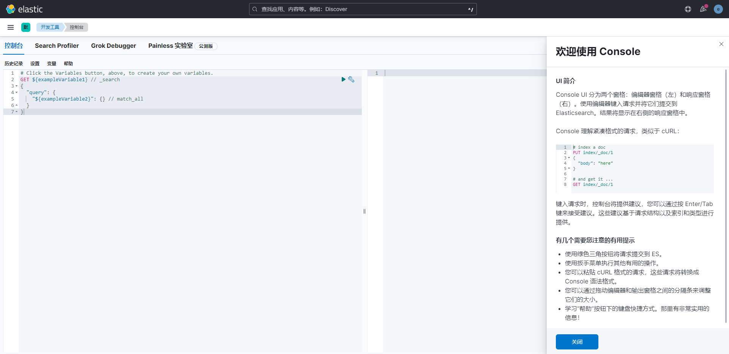Switch to the Grok Debugger tab

(114, 46)
